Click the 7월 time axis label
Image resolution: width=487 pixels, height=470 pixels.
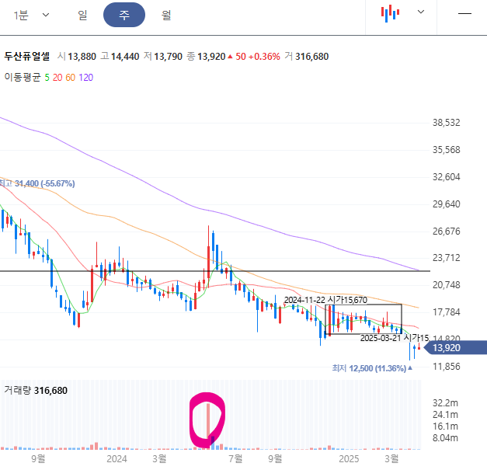[235, 458]
